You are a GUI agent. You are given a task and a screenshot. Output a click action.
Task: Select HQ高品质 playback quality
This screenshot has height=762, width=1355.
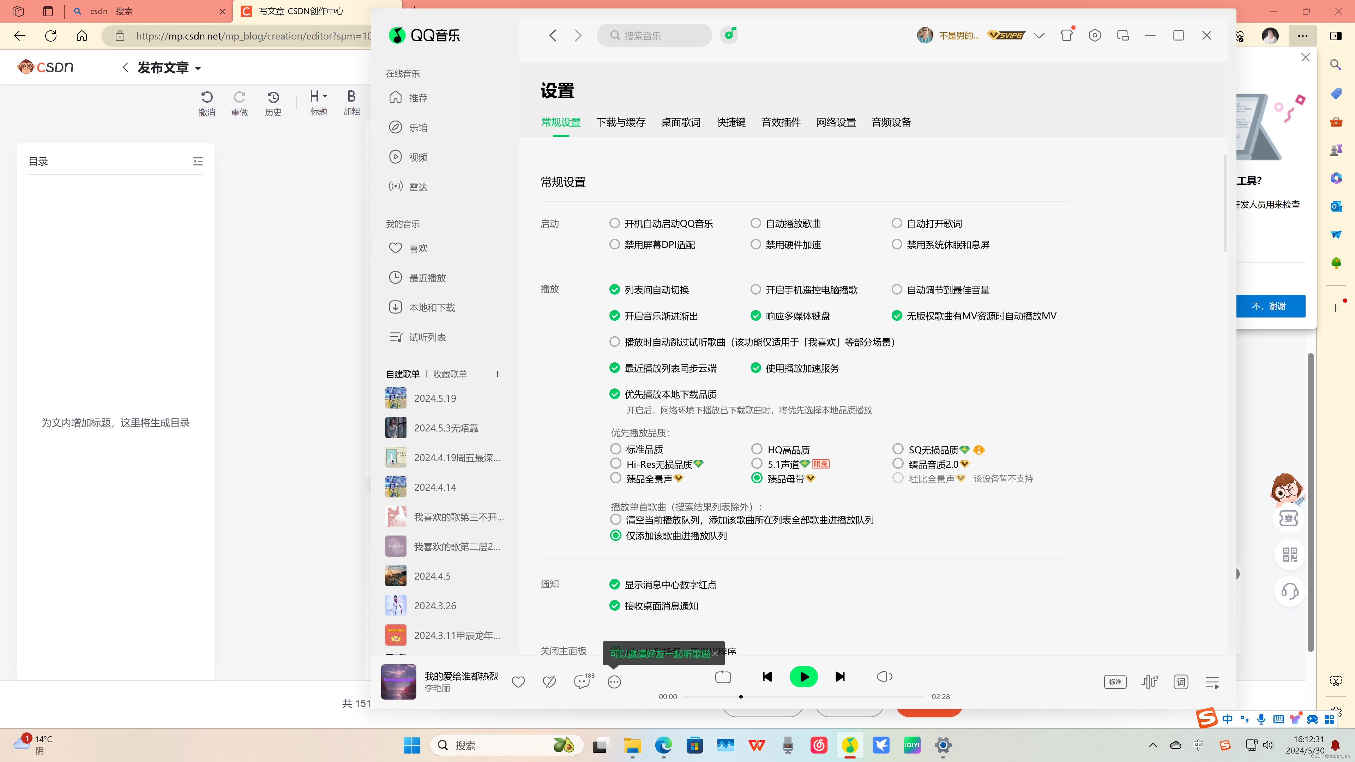[757, 449]
